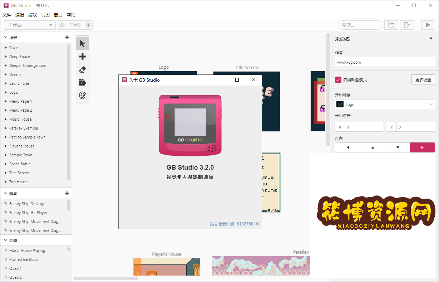Open the 主界面 view dropdown

pos(30,25)
